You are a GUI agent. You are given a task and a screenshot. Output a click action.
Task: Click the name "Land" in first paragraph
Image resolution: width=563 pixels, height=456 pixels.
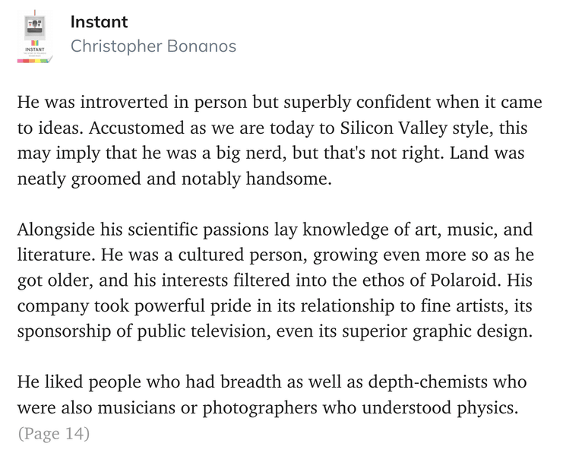pyautogui.click(x=469, y=153)
